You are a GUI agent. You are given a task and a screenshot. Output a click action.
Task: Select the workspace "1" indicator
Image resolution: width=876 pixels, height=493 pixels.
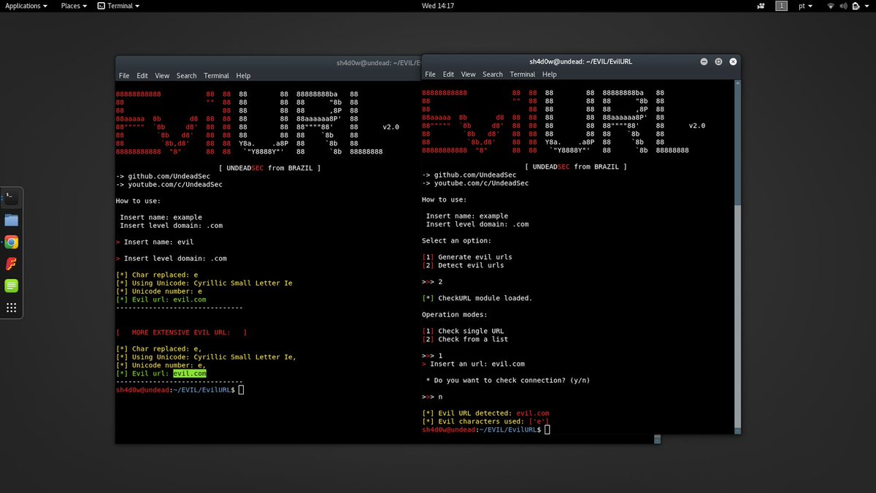(781, 6)
